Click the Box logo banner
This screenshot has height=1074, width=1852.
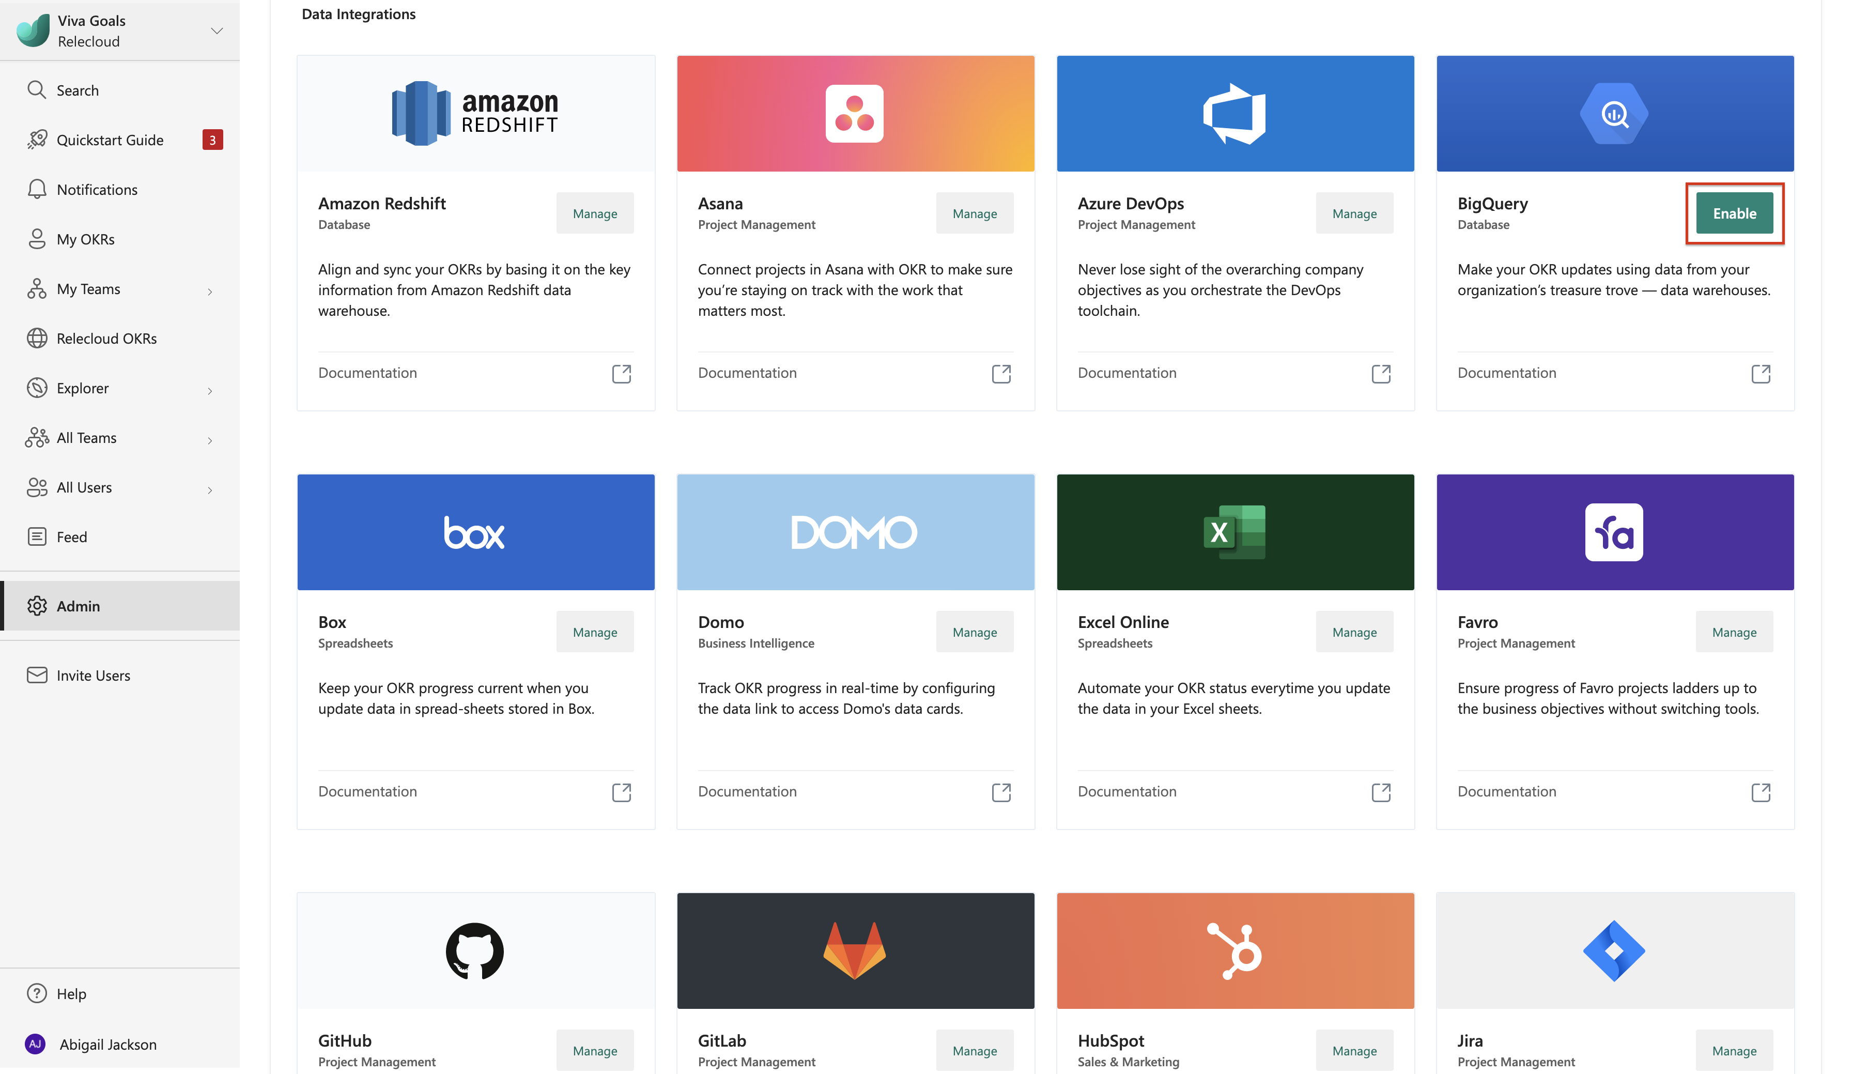click(x=476, y=532)
